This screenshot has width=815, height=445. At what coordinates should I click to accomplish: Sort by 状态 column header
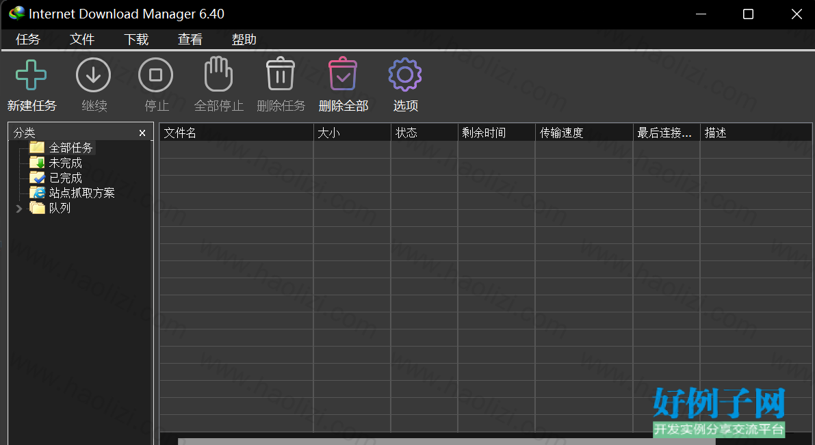point(424,133)
